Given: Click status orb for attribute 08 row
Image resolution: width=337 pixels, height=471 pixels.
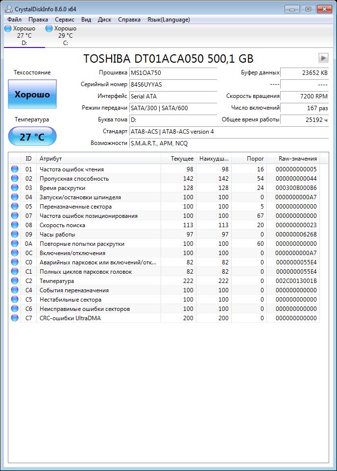Looking at the screenshot, I should 15,225.
